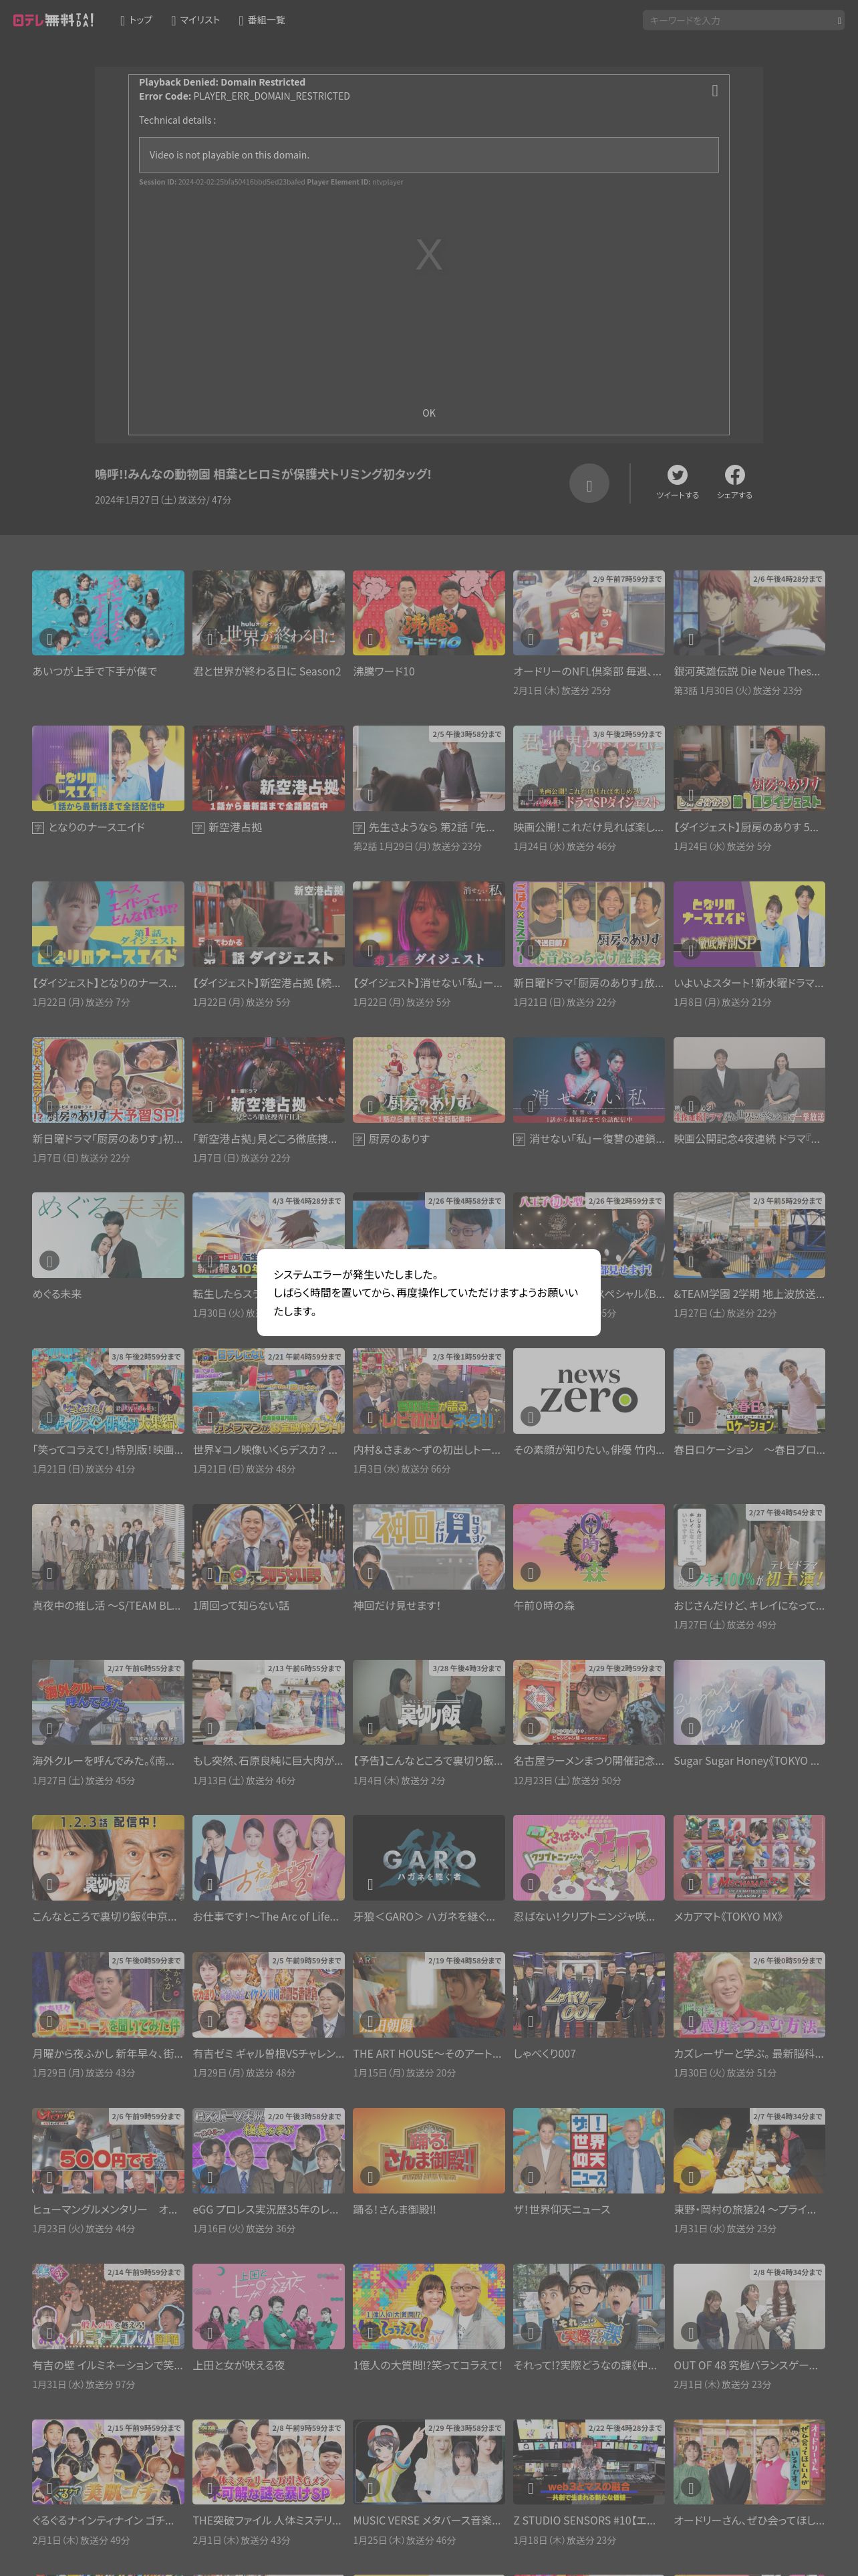The width and height of the screenshot is (858, 2576).
Task: Open the マイリスト menu item
Action: (x=194, y=20)
